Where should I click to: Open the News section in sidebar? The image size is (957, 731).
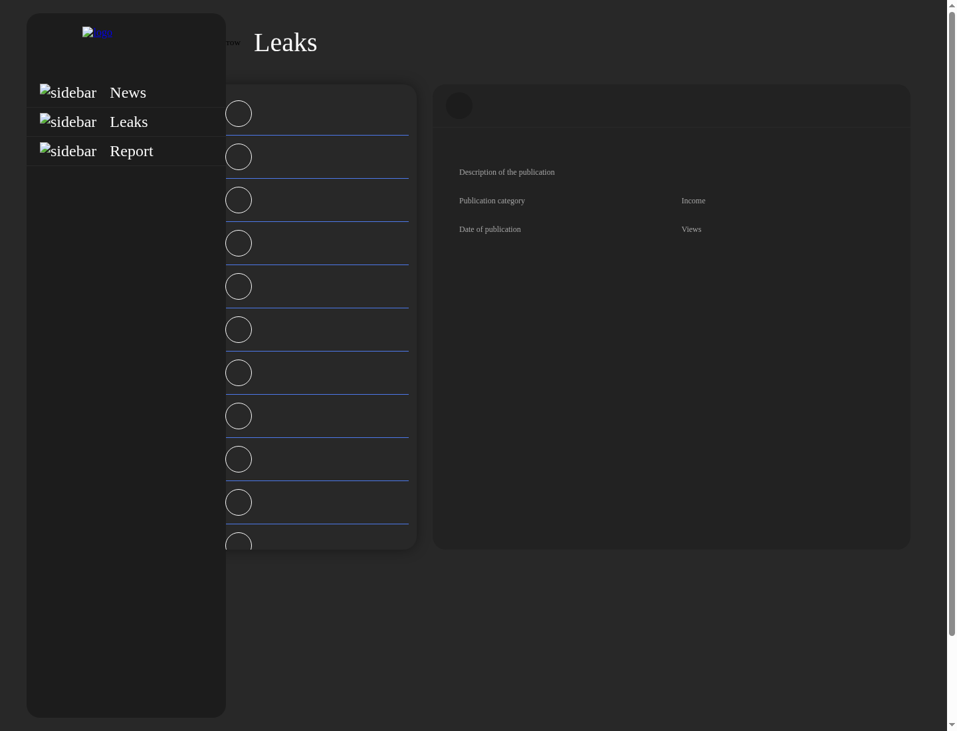pyautogui.click(x=126, y=92)
